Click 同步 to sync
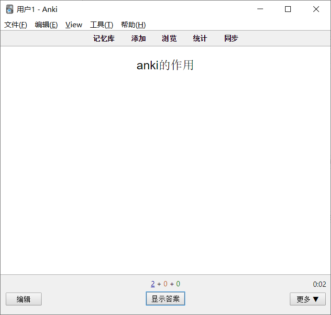 point(231,38)
